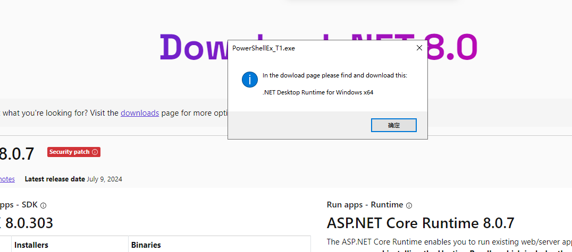Click the 'July 9, 2024' release date
The image size is (572, 252).
click(x=104, y=179)
